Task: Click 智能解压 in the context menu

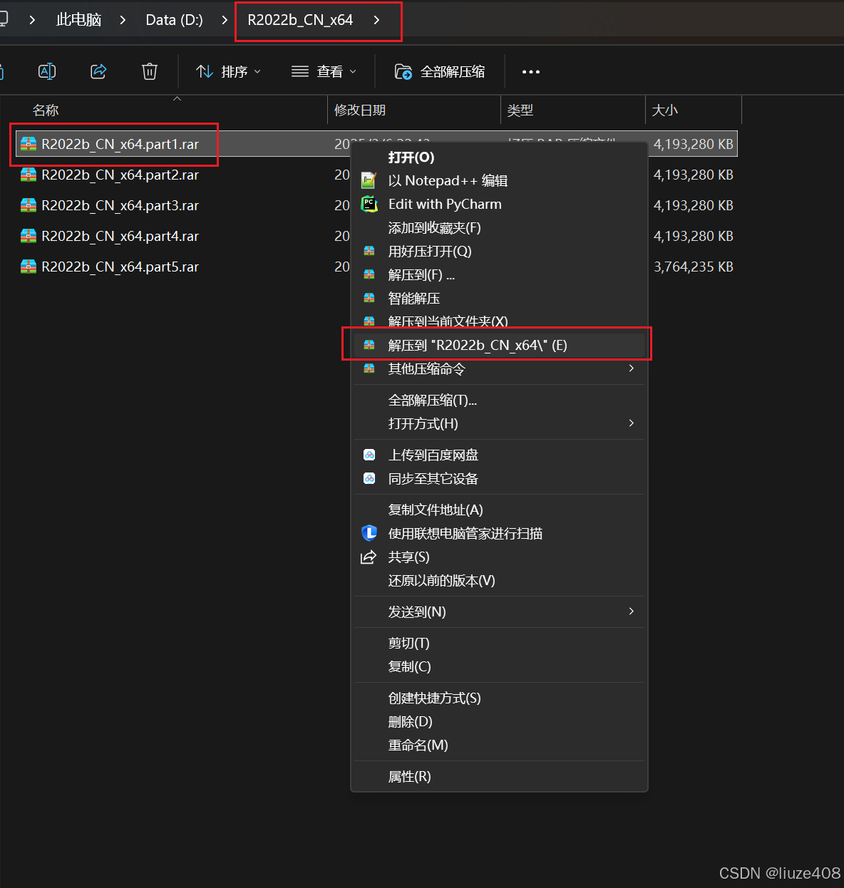Action: [x=413, y=298]
